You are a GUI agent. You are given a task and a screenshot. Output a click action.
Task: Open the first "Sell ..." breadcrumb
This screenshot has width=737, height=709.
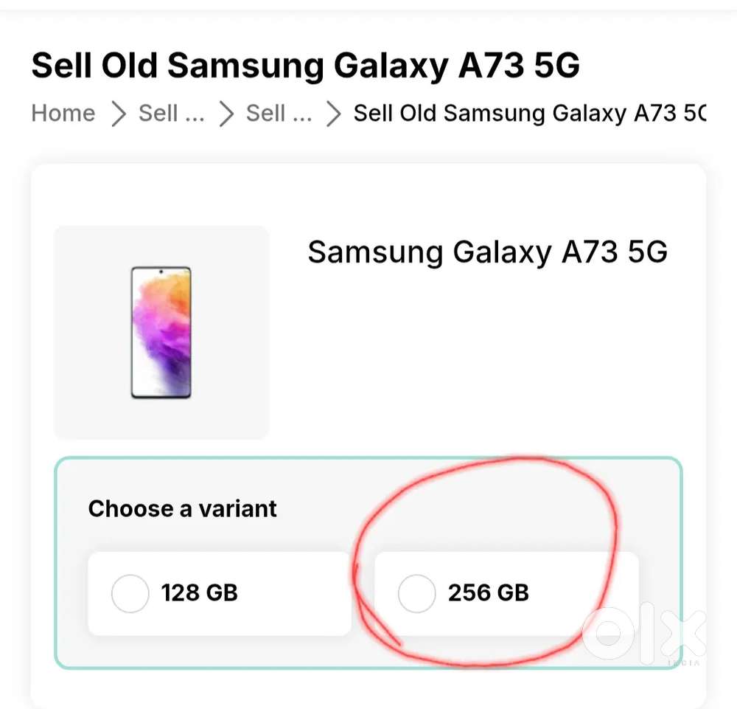171,114
